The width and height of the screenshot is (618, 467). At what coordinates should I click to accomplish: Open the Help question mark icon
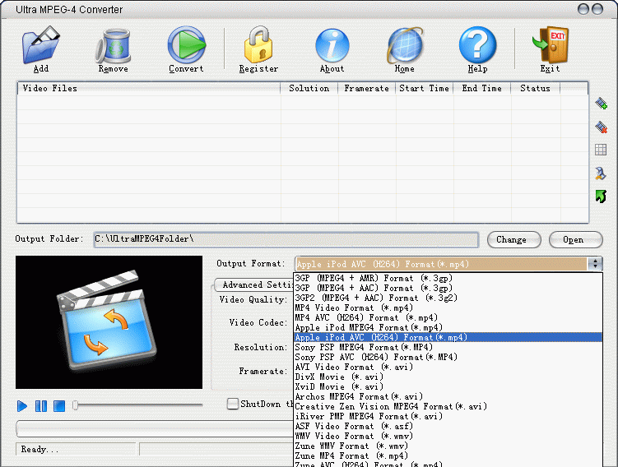(x=477, y=44)
